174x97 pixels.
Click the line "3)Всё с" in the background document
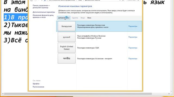click(x=16, y=40)
